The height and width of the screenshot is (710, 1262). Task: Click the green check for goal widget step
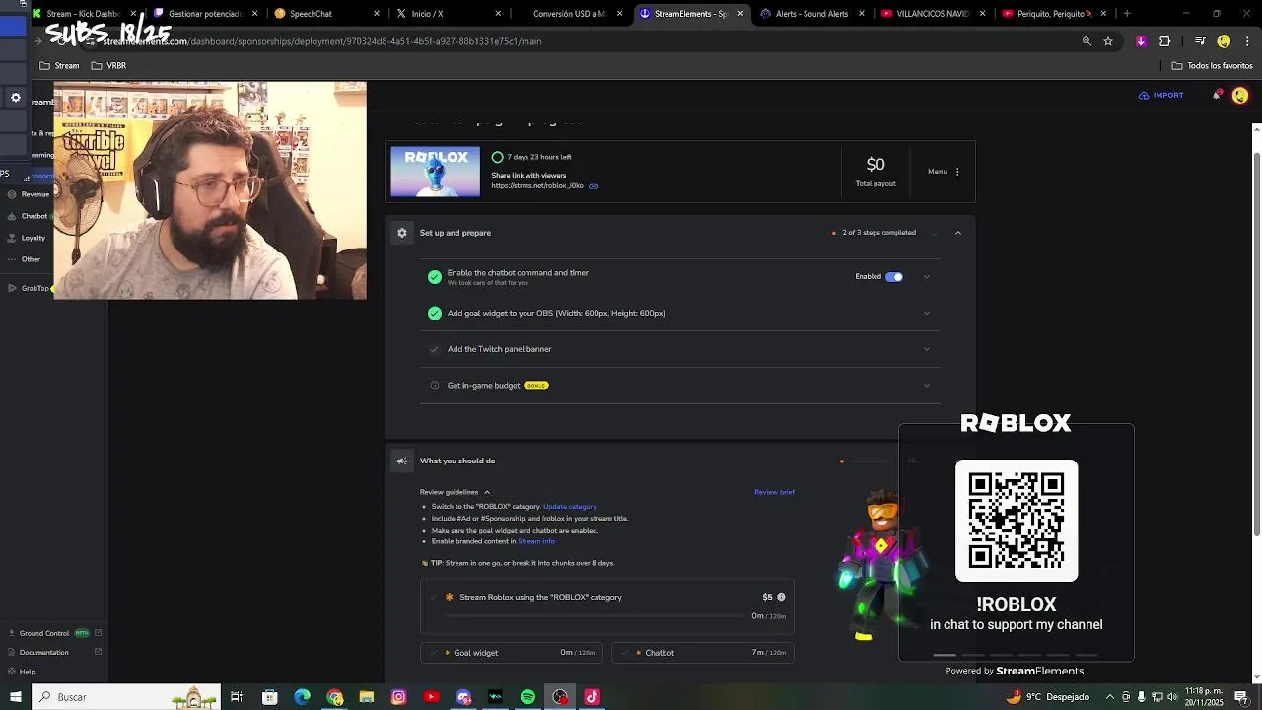pos(435,313)
